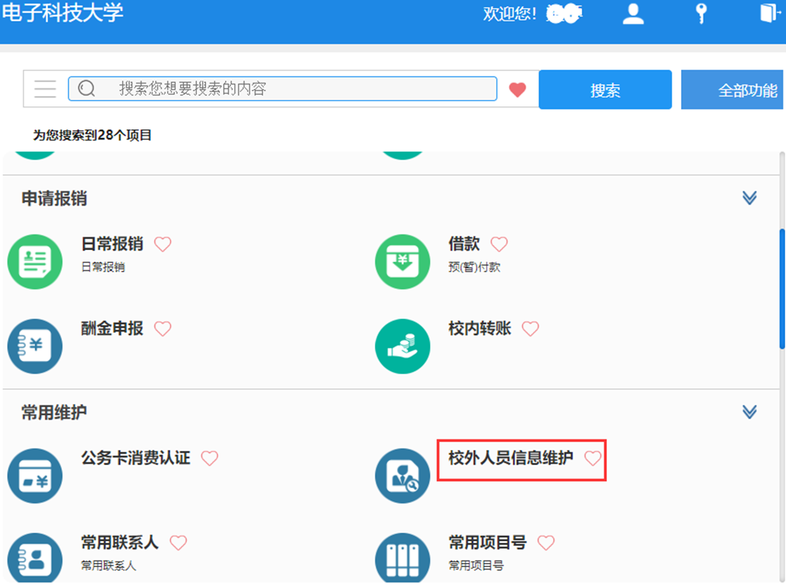Open the user profile icon in header

click(633, 14)
